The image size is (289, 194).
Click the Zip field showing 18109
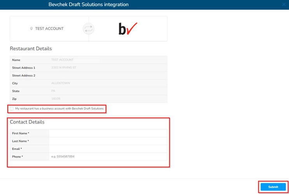(x=108, y=99)
